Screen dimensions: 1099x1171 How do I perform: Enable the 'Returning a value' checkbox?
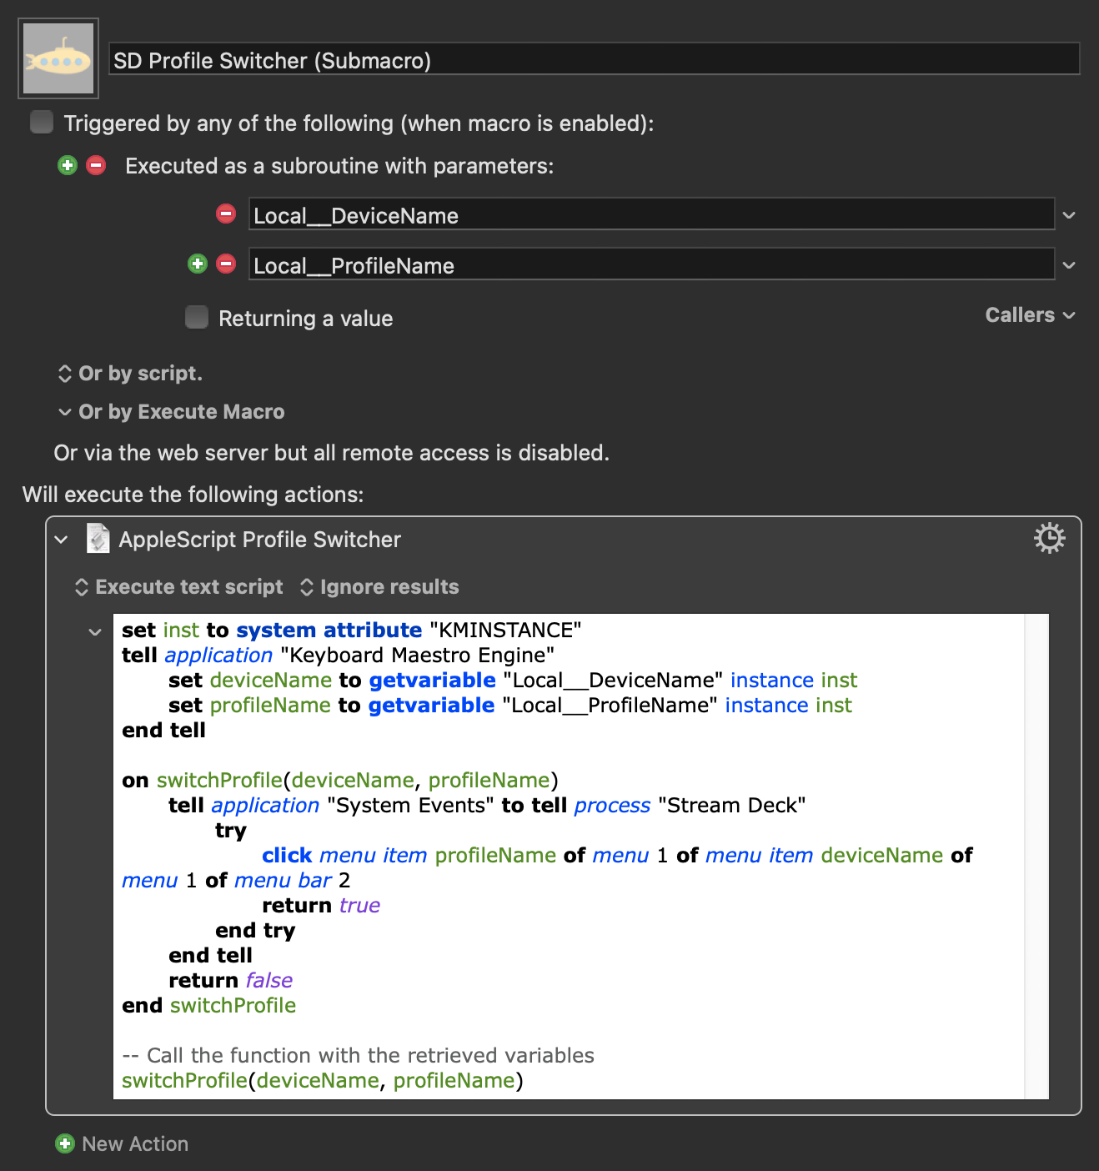tap(197, 318)
